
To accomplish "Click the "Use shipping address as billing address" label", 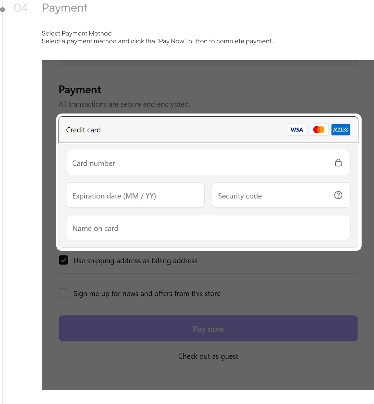I will pyautogui.click(x=135, y=261).
